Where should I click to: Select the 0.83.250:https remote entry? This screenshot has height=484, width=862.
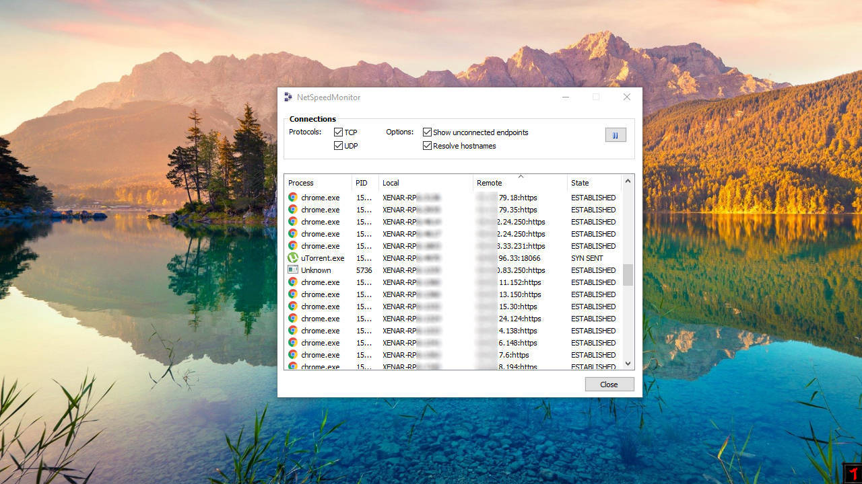[x=521, y=270]
